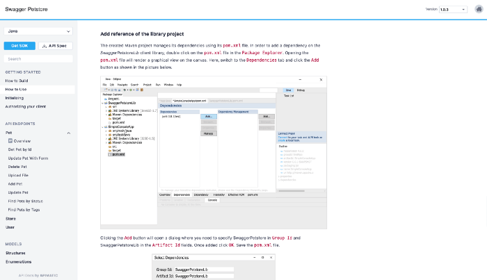This screenshot has height=280, width=487.
Task: Click the Select Dependencies dialog screenshot
Action: coord(214,267)
